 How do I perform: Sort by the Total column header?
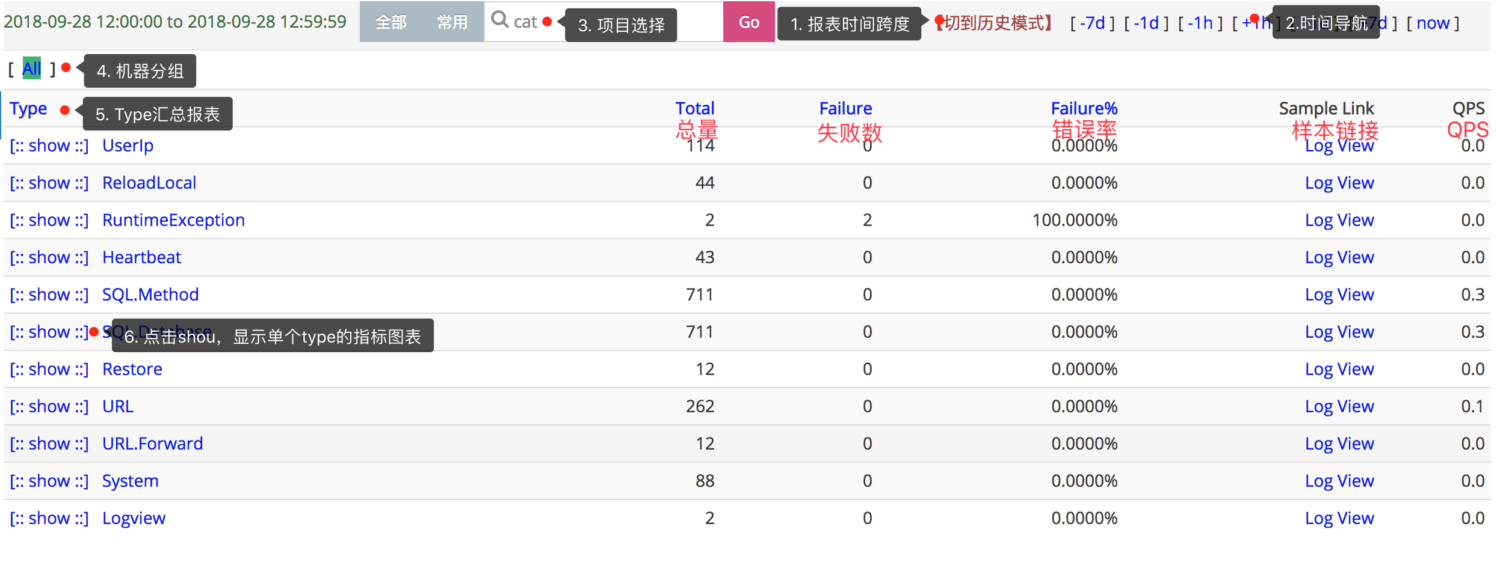695,108
